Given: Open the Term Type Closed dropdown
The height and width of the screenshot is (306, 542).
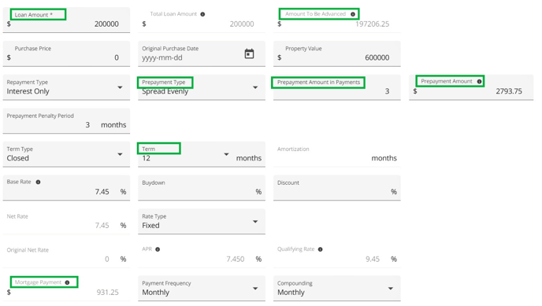Looking at the screenshot, I should 66,154.
